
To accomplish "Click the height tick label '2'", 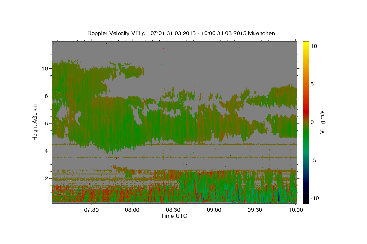I will point(46,178).
